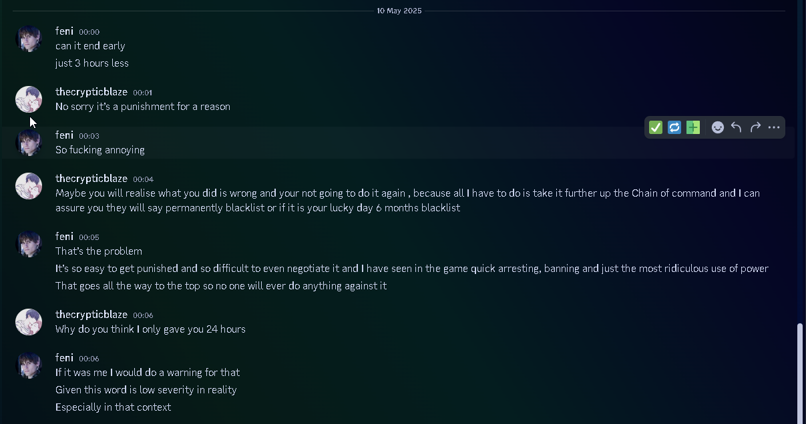Forward the hovered message
The height and width of the screenshot is (424, 806).
click(755, 127)
